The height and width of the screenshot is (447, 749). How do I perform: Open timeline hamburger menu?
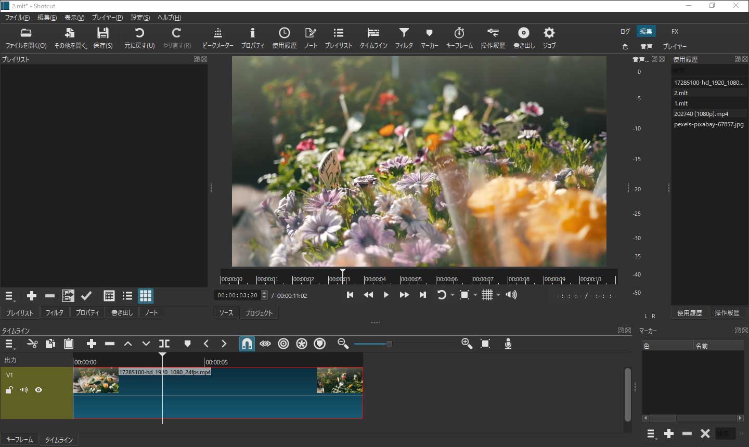[9, 344]
